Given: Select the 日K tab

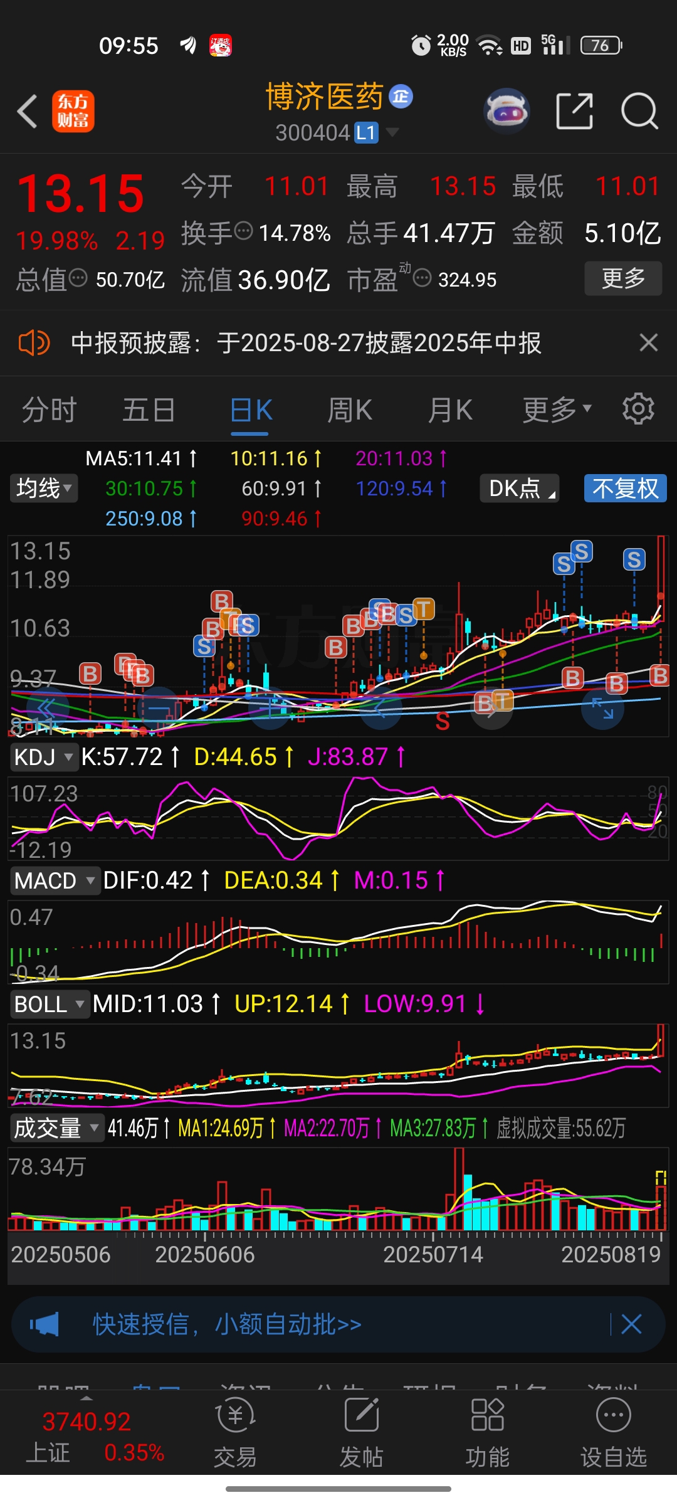Looking at the screenshot, I should click(251, 410).
